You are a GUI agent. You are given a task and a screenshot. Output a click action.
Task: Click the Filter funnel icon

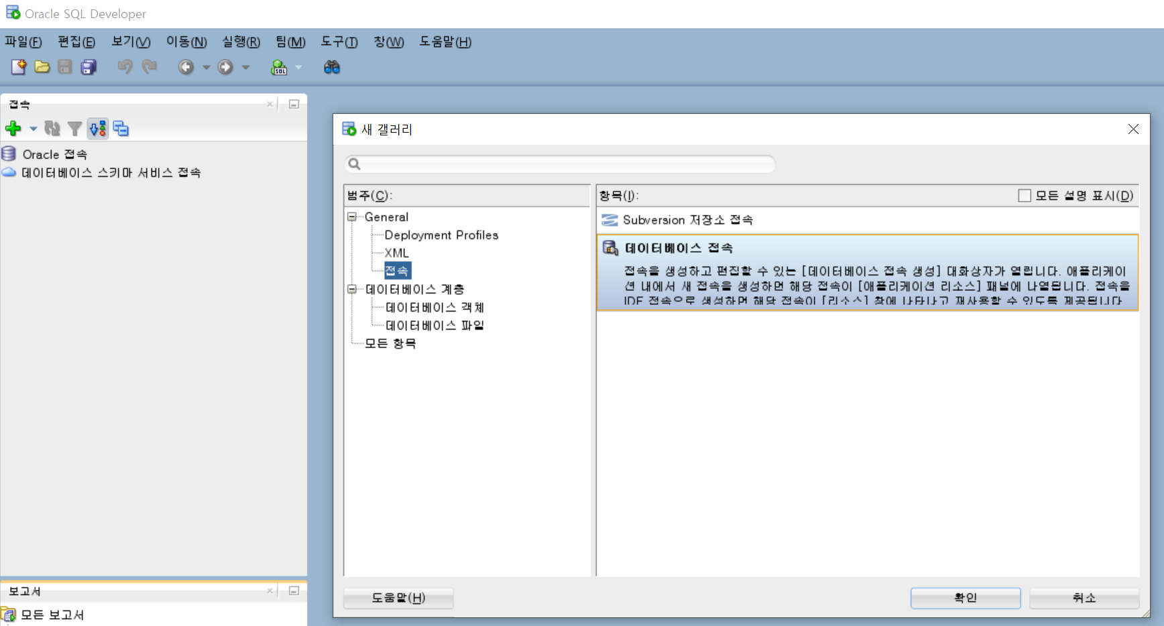pyautogui.click(x=75, y=128)
